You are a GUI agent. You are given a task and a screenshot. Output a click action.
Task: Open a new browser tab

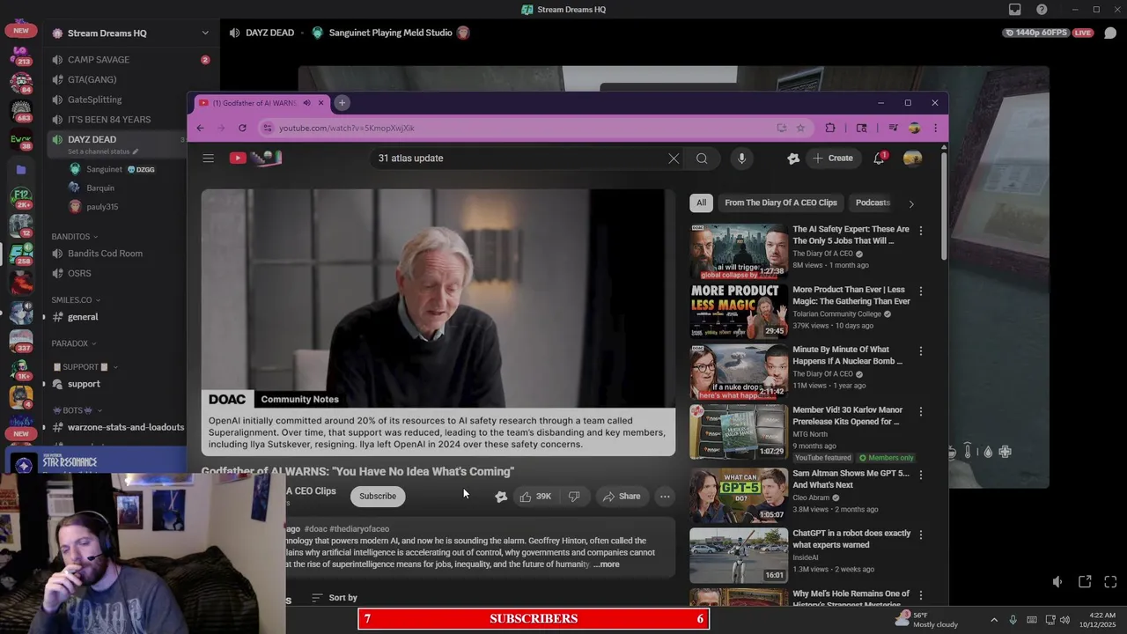coord(342,103)
